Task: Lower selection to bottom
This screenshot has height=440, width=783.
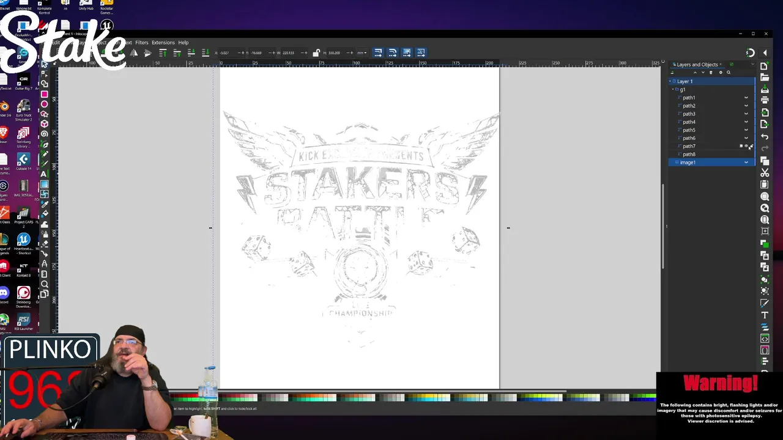Action: 206,53
